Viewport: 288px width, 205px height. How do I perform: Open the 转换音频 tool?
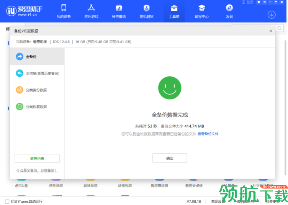[x=90, y=185]
